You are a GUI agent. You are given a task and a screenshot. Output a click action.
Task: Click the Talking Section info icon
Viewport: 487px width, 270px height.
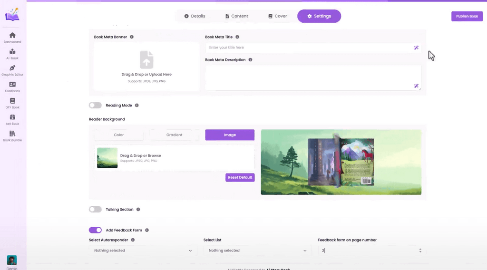click(138, 210)
